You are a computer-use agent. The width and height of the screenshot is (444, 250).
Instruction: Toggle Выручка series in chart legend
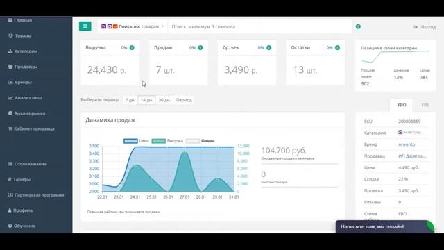point(167,140)
